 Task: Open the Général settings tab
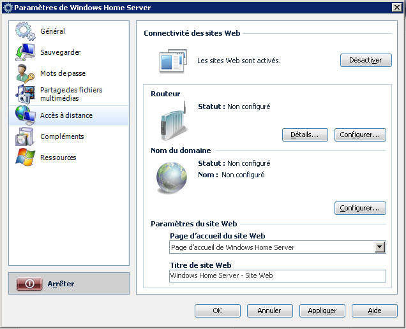69,31
